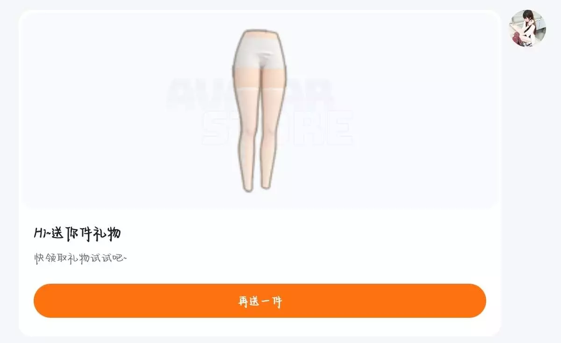Image resolution: width=561 pixels, height=343 pixels.
Task: Tap the white shorts on the outfit
Action: [x=259, y=54]
